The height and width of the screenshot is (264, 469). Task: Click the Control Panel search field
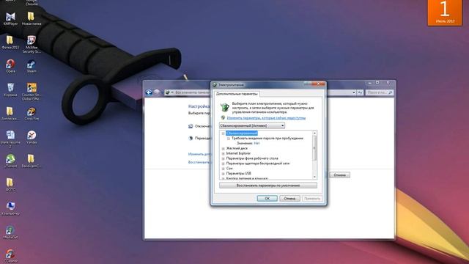(x=379, y=92)
